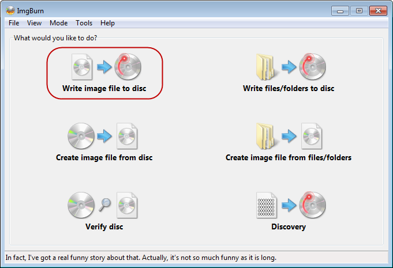This screenshot has width=393, height=268.
Task: Click the blue arrow in Write image file to disc
Action: click(x=104, y=67)
